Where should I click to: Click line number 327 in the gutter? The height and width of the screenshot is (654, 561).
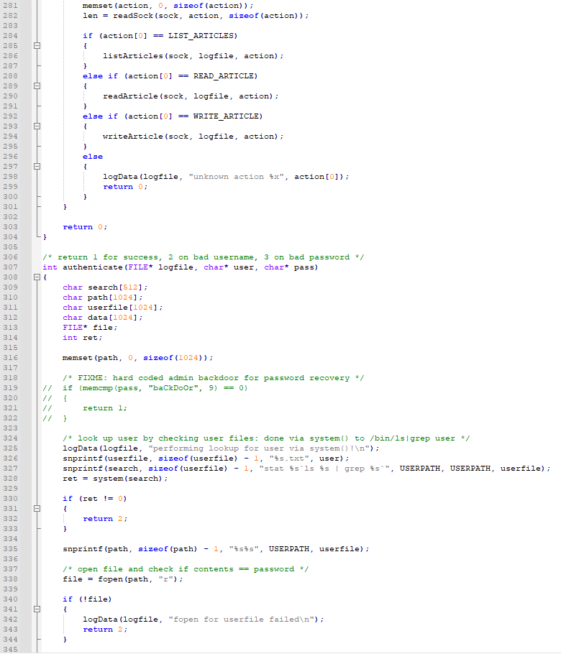pyautogui.click(x=11, y=469)
